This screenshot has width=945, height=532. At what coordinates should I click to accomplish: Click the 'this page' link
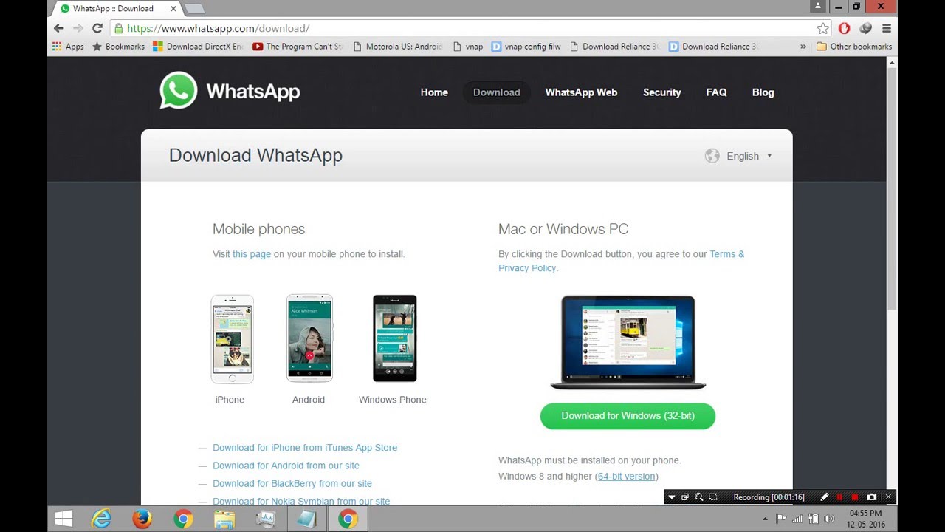(252, 254)
